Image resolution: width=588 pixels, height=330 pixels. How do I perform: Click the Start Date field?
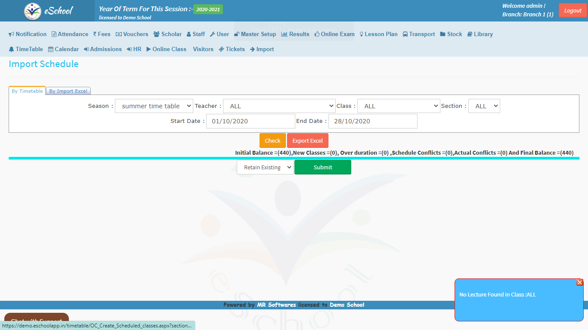click(x=251, y=121)
